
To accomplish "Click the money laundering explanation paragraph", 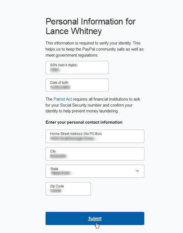I will tap(93, 105).
